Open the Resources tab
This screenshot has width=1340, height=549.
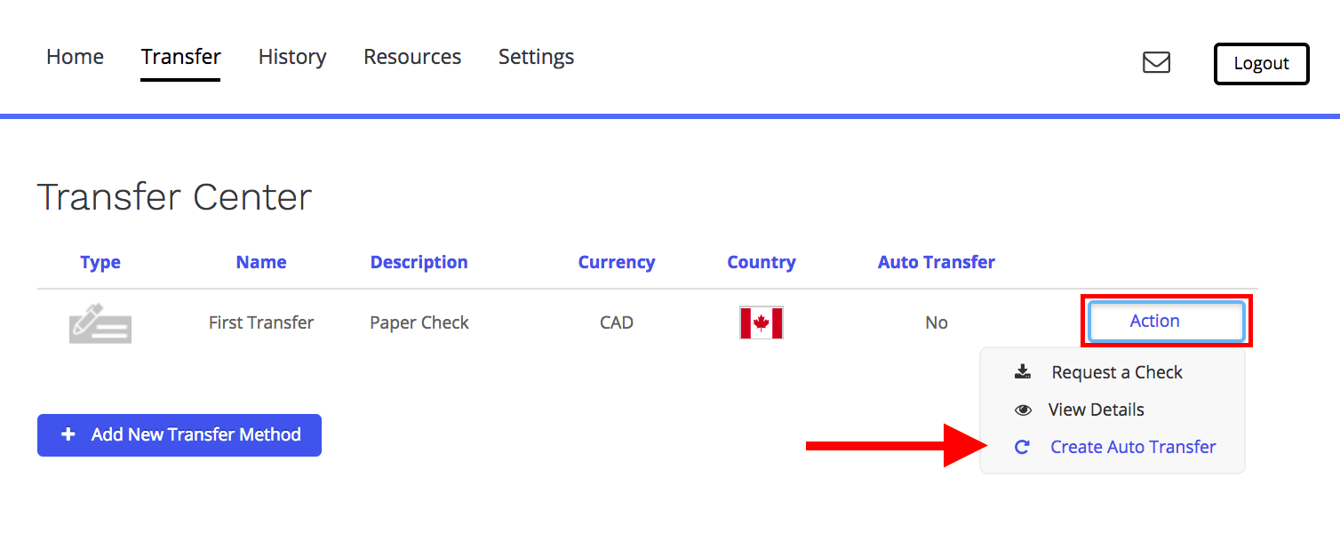tap(412, 57)
